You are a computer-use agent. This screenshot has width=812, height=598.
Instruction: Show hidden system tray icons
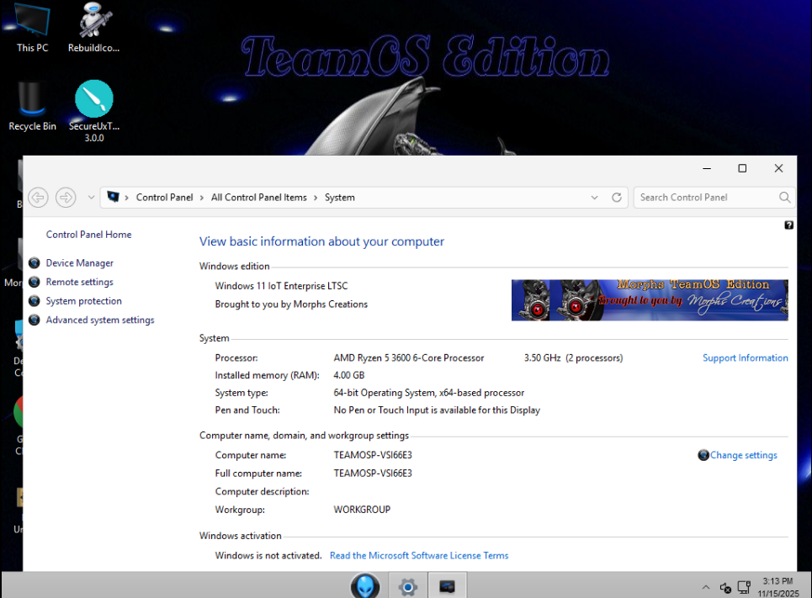(x=705, y=586)
